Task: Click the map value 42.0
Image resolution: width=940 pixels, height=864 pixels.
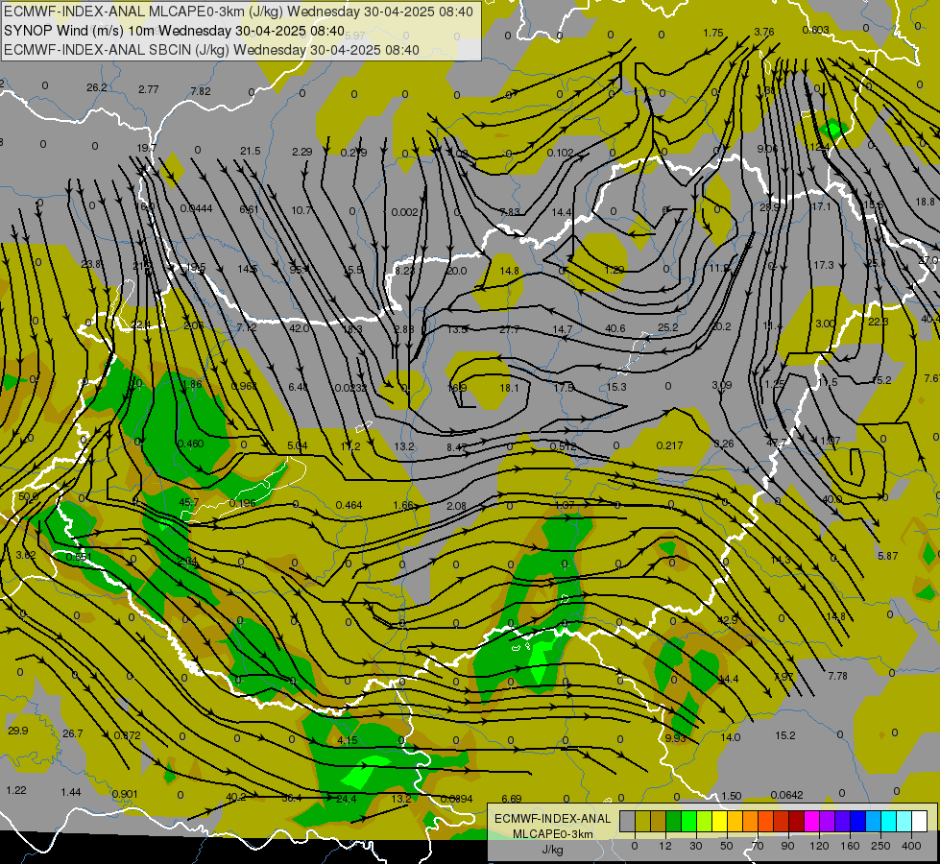Action: point(300,328)
